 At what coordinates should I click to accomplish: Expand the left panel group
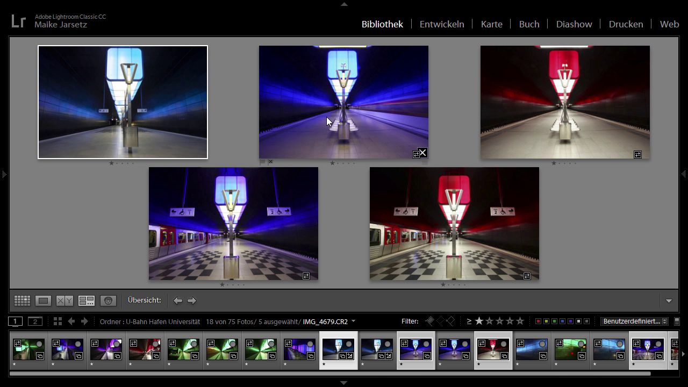(x=4, y=174)
